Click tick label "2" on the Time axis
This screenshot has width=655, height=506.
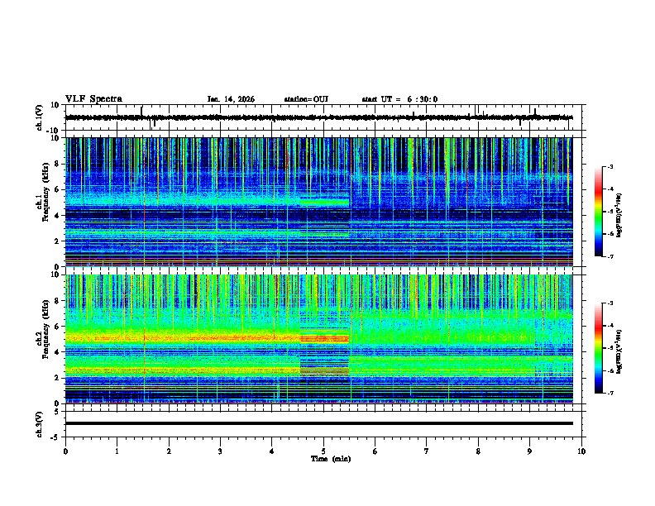[169, 451]
